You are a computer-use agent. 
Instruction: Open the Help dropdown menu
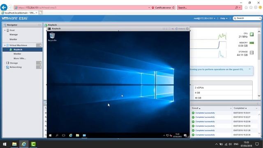click(x=224, y=18)
